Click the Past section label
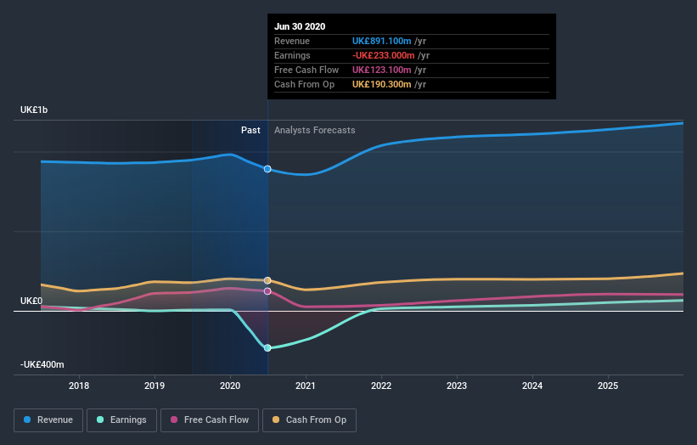 [x=250, y=130]
